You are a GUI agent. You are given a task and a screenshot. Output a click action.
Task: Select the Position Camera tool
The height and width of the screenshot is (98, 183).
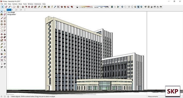pyautogui.click(x=2, y=64)
